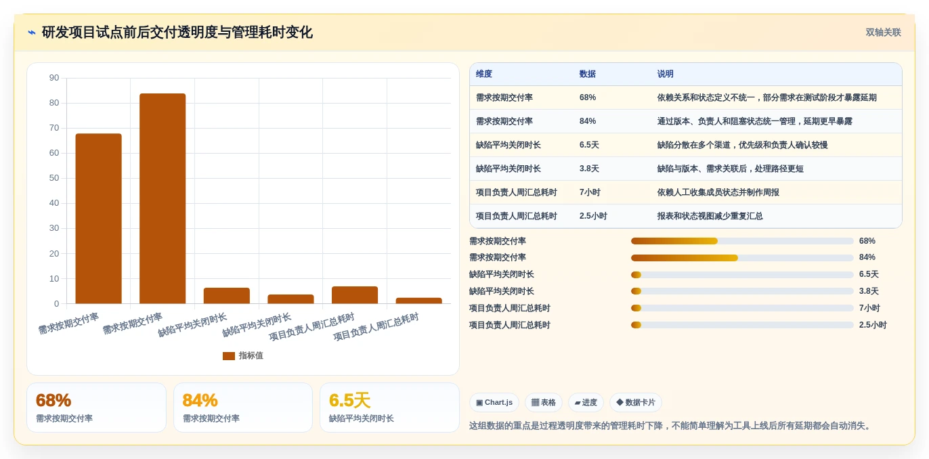Screen dimensions: 929x459
Task: Click the 项目负责人周汇总耗时 label beside the 7小时 progress bar
Action: 510,308
